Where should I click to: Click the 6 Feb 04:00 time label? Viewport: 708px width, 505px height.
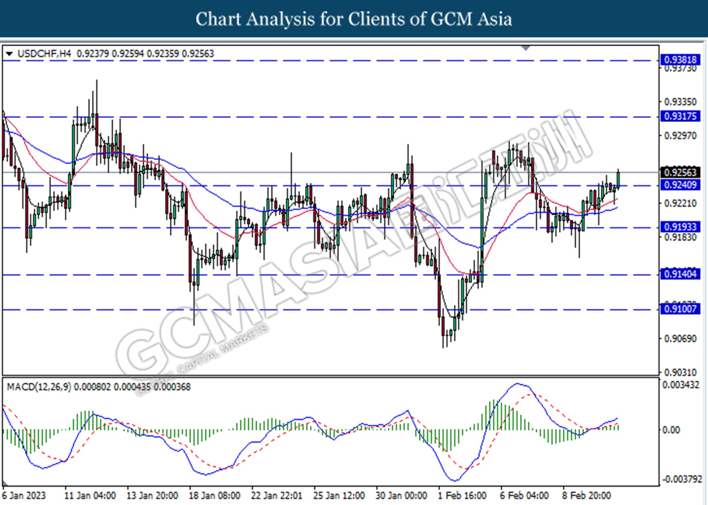[x=524, y=495]
